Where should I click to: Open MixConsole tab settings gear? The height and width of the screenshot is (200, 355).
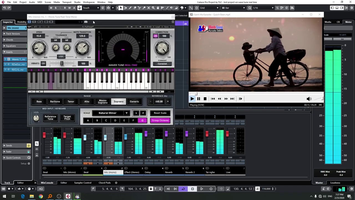[x=116, y=183]
